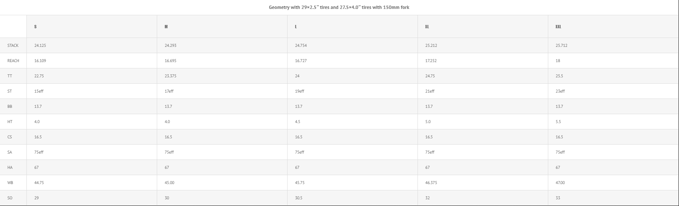
Task: Click the L size column header
Action: tap(296, 27)
